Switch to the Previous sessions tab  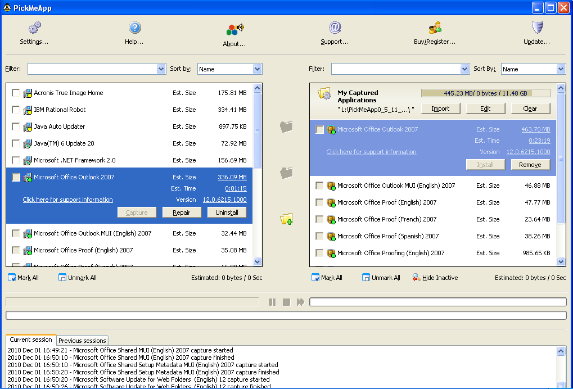coord(82,341)
